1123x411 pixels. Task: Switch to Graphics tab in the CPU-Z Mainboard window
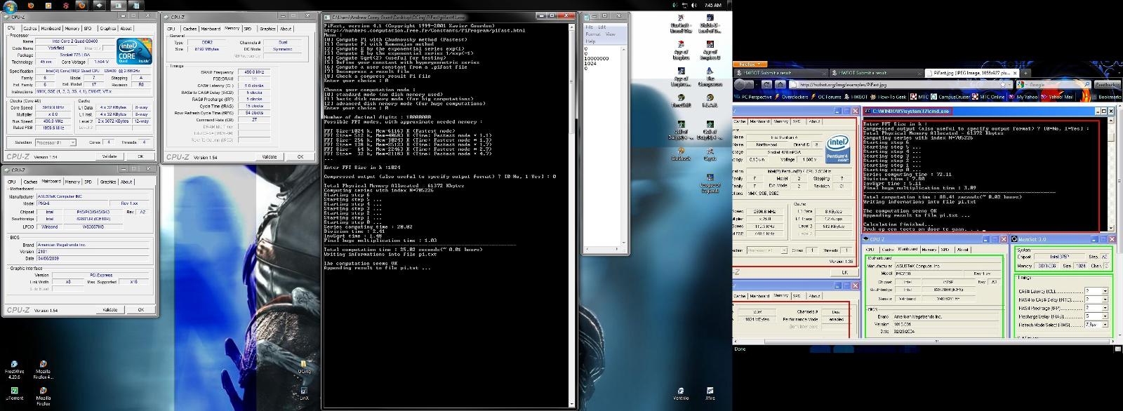point(107,182)
